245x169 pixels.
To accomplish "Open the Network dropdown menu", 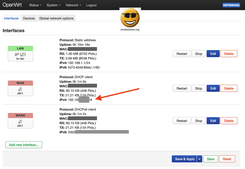I will pos(73,5).
